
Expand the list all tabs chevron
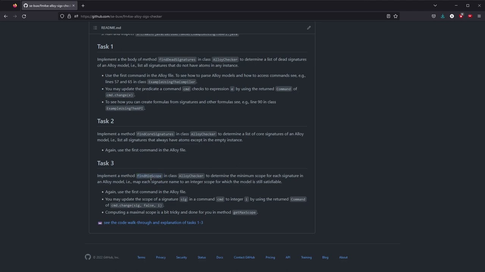click(435, 6)
